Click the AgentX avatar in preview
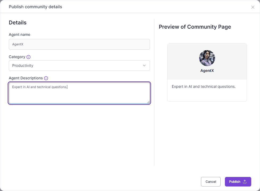 coord(207,58)
